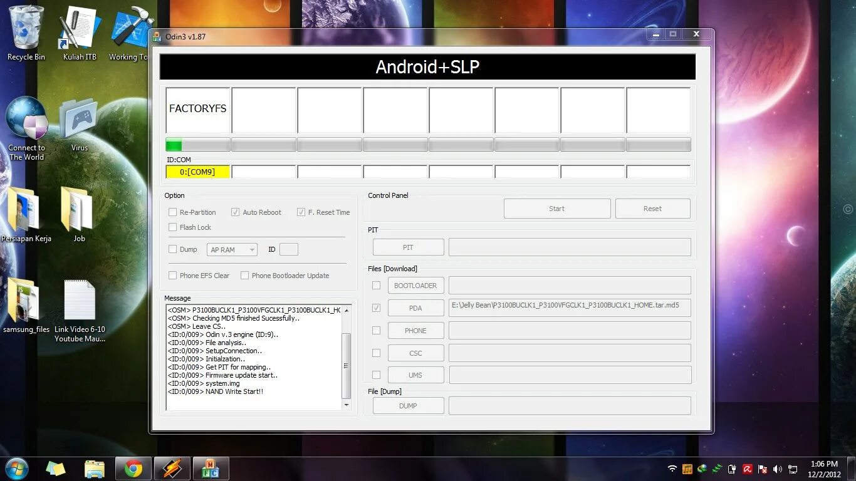This screenshot has width=856, height=481.
Task: Enable the Re-Partition checkbox
Action: 172,212
